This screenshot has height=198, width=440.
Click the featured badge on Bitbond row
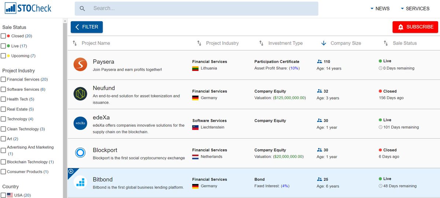71,171
